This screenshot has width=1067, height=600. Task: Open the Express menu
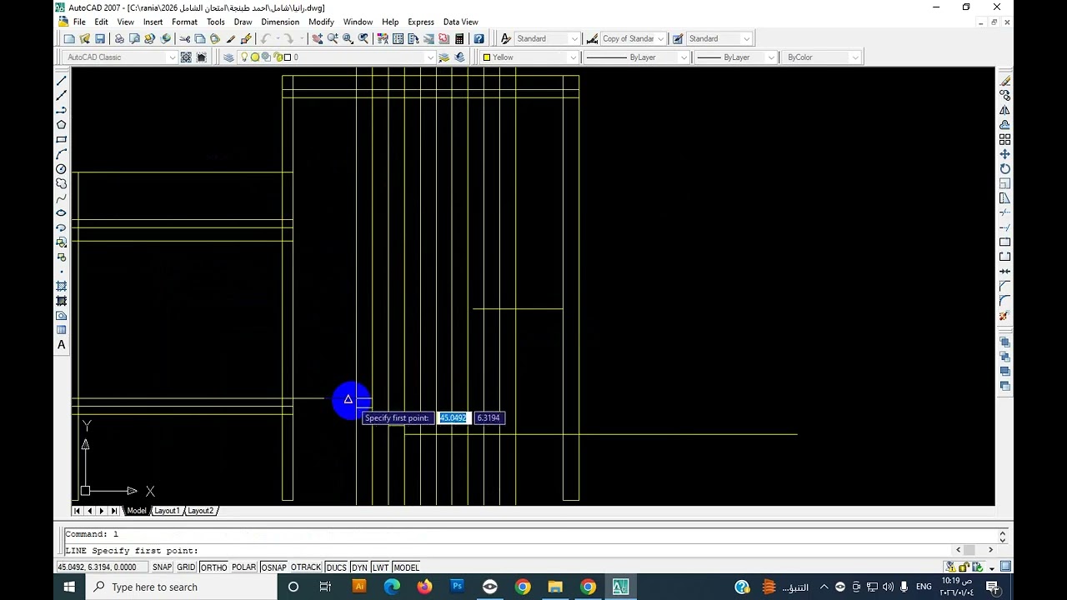point(420,22)
